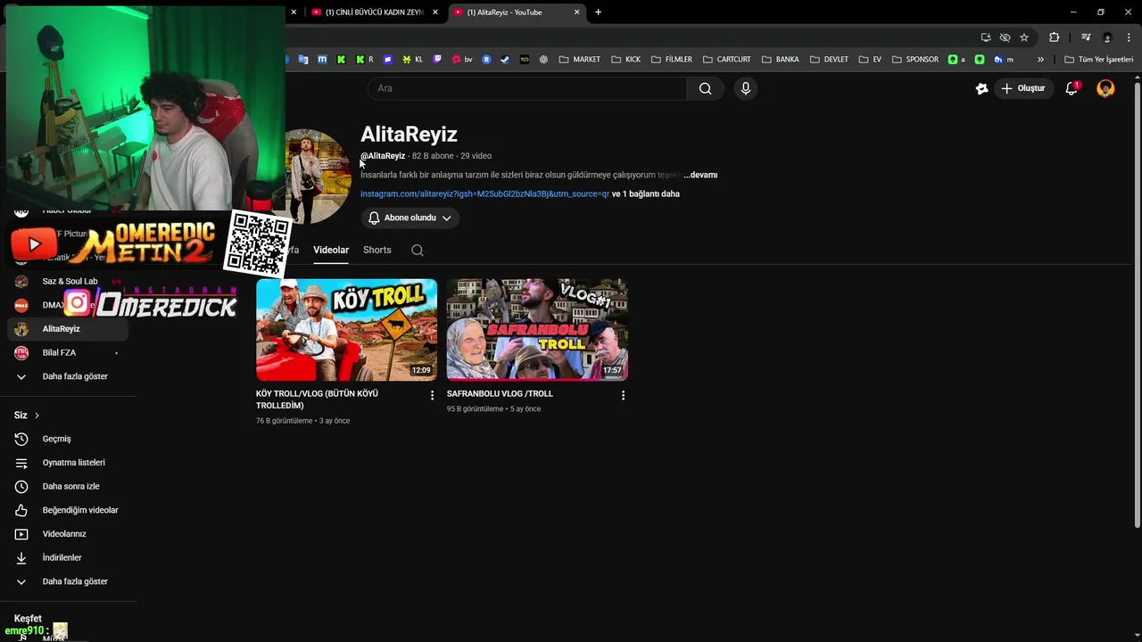Show hidden bookmarks with the chevron
This screenshot has height=642, width=1142.
[1040, 60]
